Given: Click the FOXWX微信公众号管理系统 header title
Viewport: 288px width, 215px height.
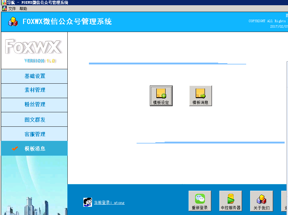Looking at the screenshot, I should [67, 22].
